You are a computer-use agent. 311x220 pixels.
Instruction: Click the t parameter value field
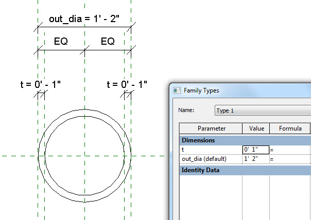pyautogui.click(x=256, y=150)
